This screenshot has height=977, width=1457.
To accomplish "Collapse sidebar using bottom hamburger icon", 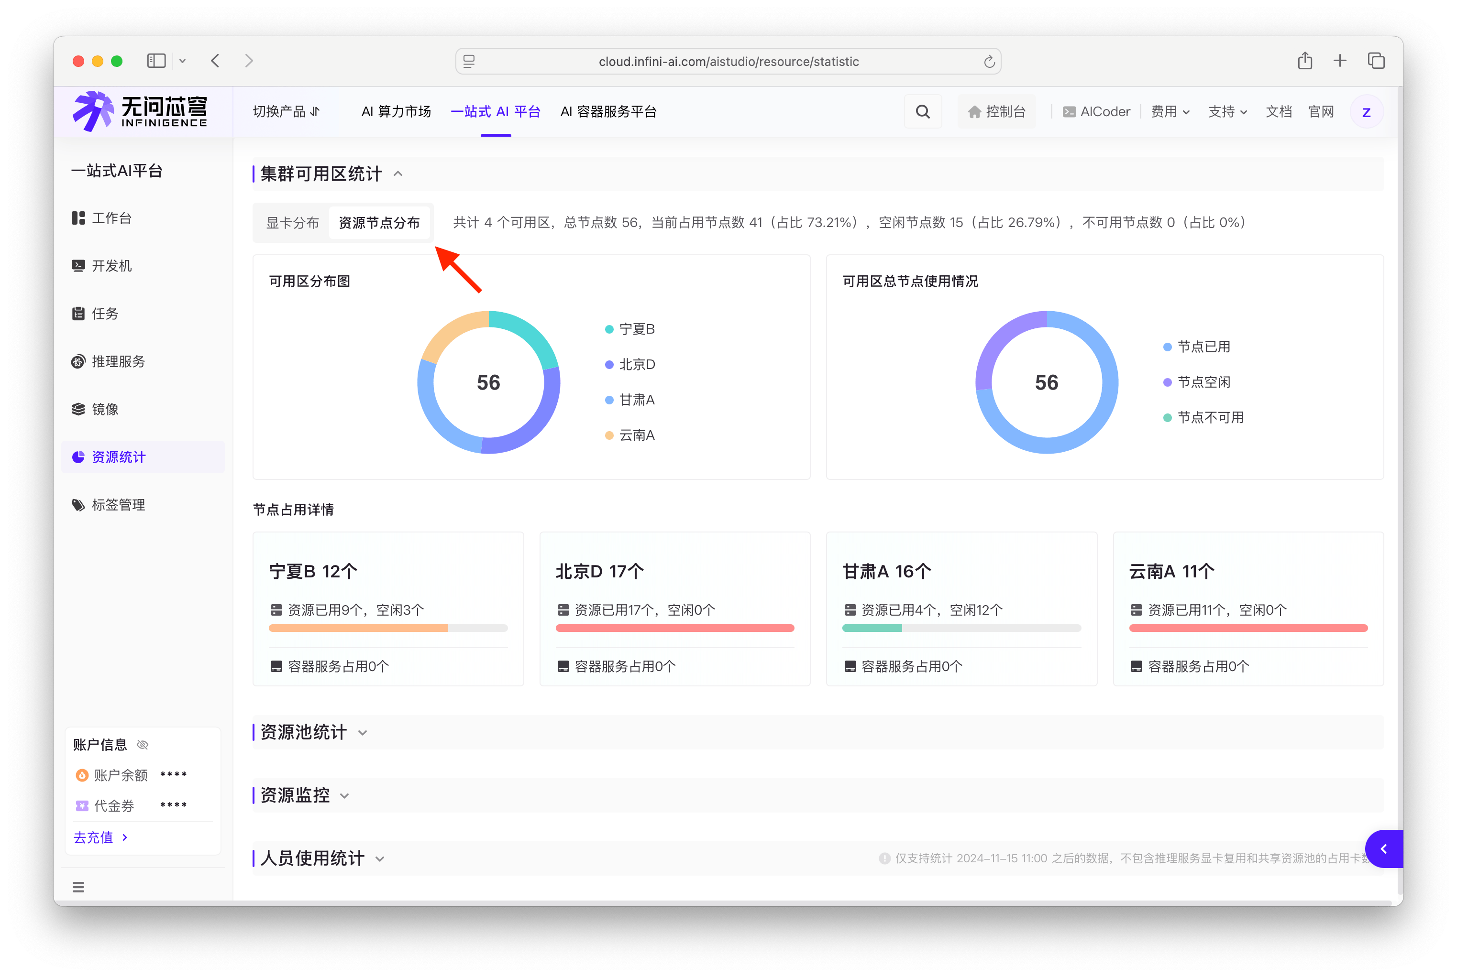I will click(78, 887).
